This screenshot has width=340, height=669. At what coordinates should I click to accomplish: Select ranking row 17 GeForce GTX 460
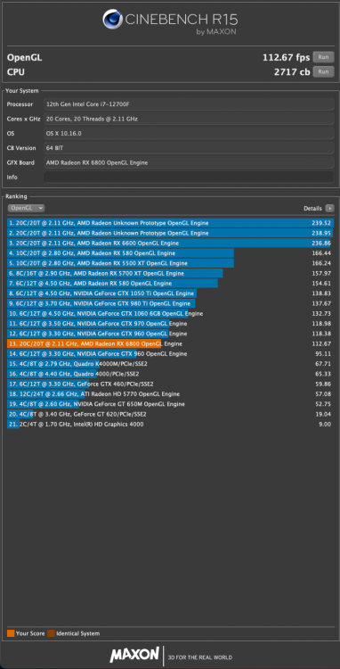(171, 384)
